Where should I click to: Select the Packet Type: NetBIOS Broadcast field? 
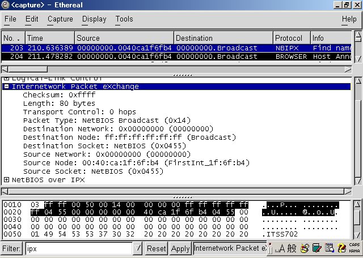(107, 121)
